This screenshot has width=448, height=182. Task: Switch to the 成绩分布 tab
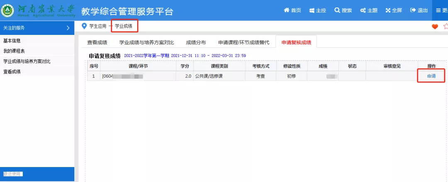[196, 43]
